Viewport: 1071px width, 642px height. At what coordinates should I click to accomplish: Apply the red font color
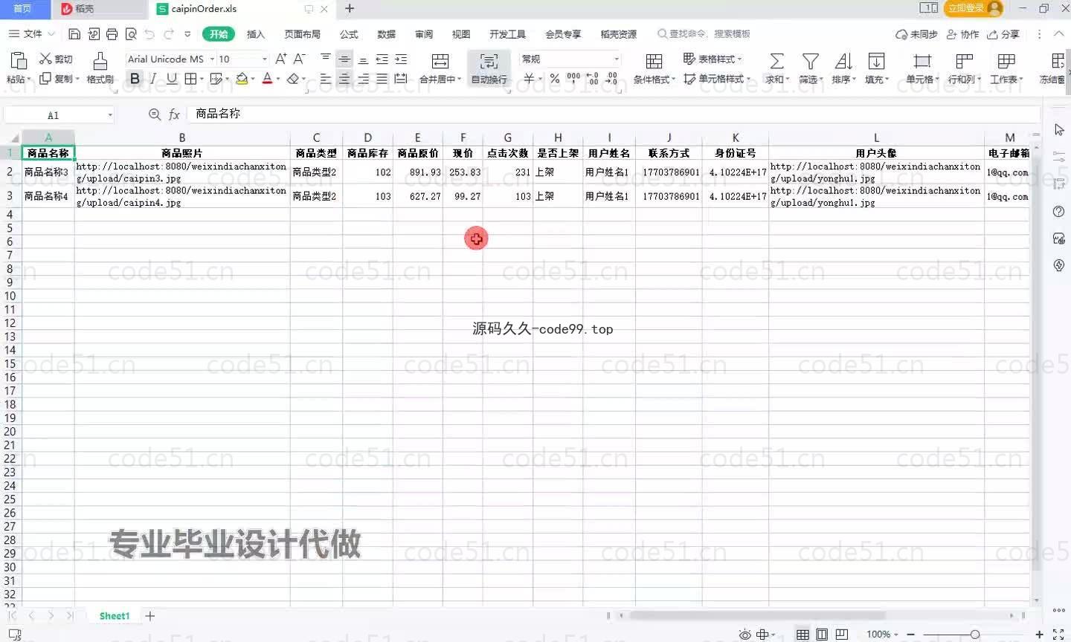[x=267, y=79]
